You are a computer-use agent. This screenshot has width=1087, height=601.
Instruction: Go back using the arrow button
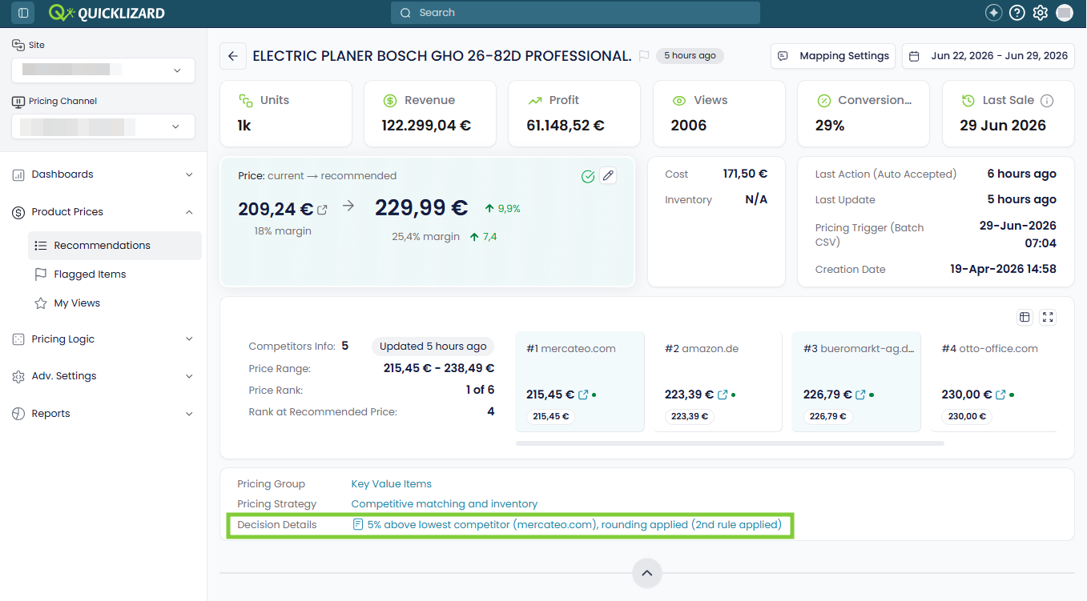233,56
